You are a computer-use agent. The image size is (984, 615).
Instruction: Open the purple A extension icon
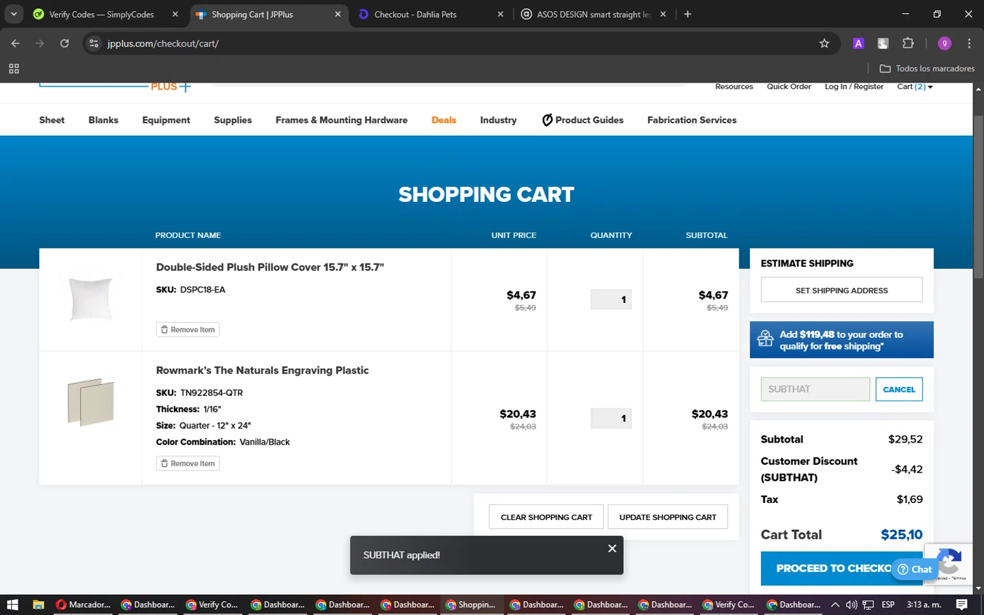point(858,43)
